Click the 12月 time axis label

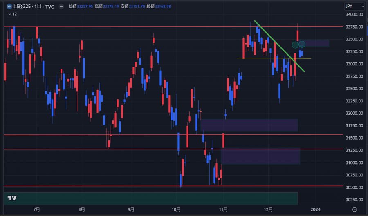click(268, 209)
